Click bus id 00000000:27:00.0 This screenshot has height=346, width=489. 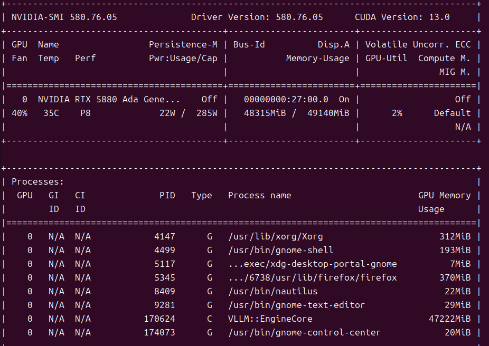[286, 99]
